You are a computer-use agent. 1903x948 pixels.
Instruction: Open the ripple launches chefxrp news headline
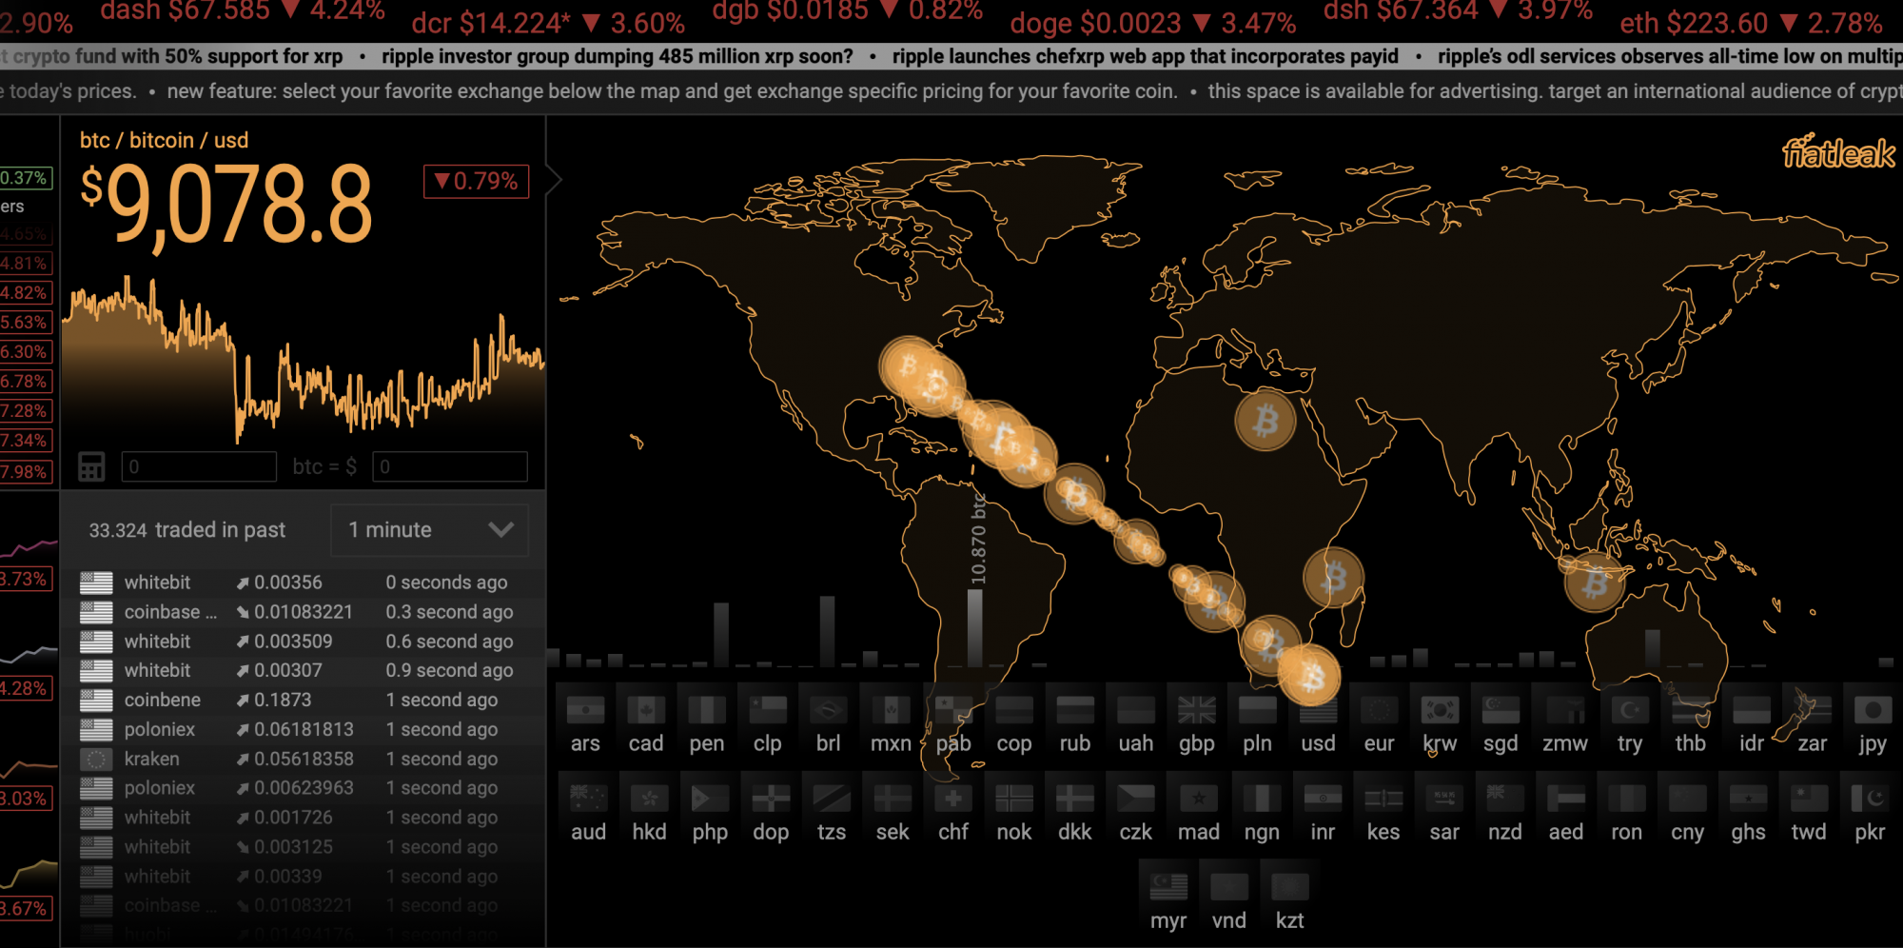1145,56
